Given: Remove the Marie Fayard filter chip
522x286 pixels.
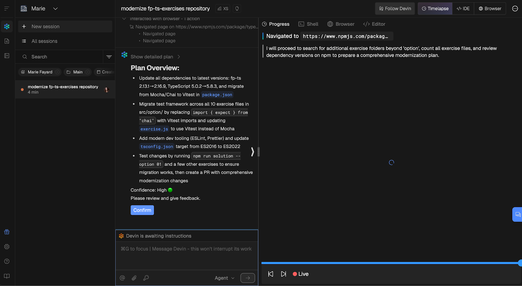Looking at the screenshot, I should pos(57,72).
